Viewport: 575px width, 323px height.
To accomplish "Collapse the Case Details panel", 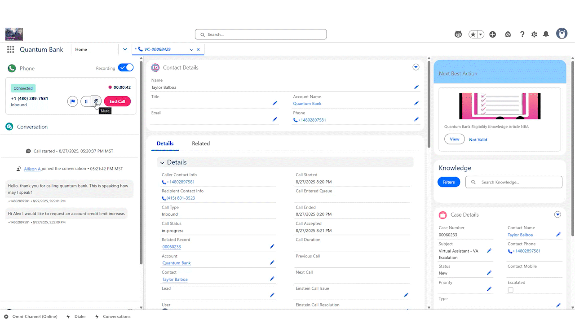I will [557, 214].
